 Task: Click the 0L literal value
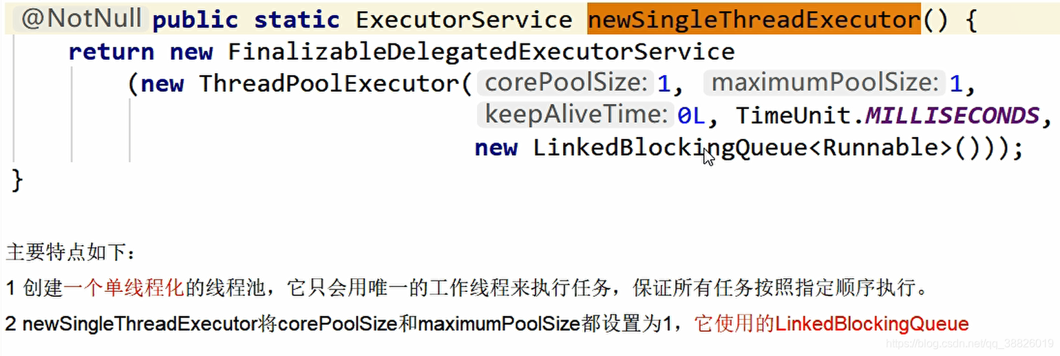(x=691, y=116)
